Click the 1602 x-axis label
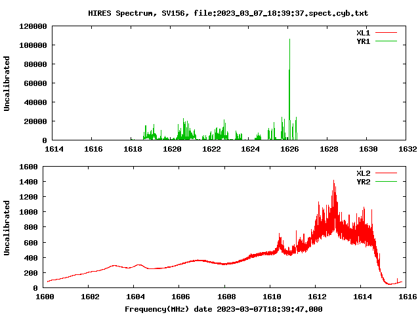This screenshot has height=315, width=420. tap(90, 297)
